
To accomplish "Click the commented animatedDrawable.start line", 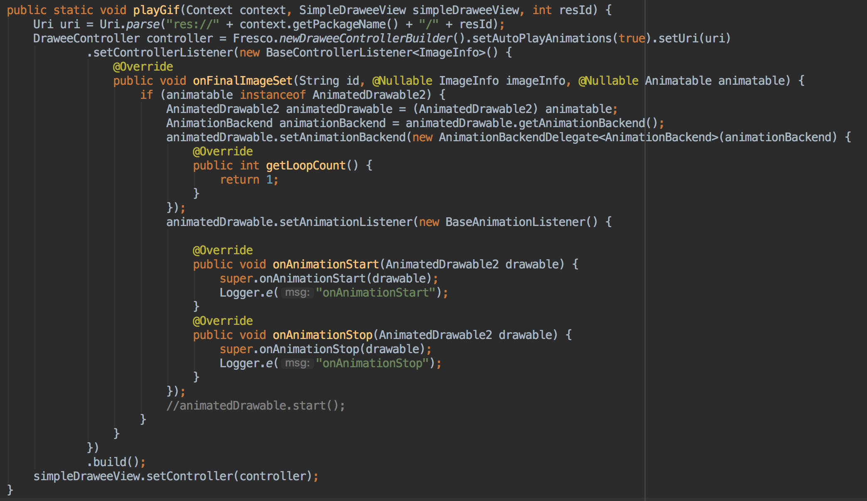I will [x=256, y=405].
